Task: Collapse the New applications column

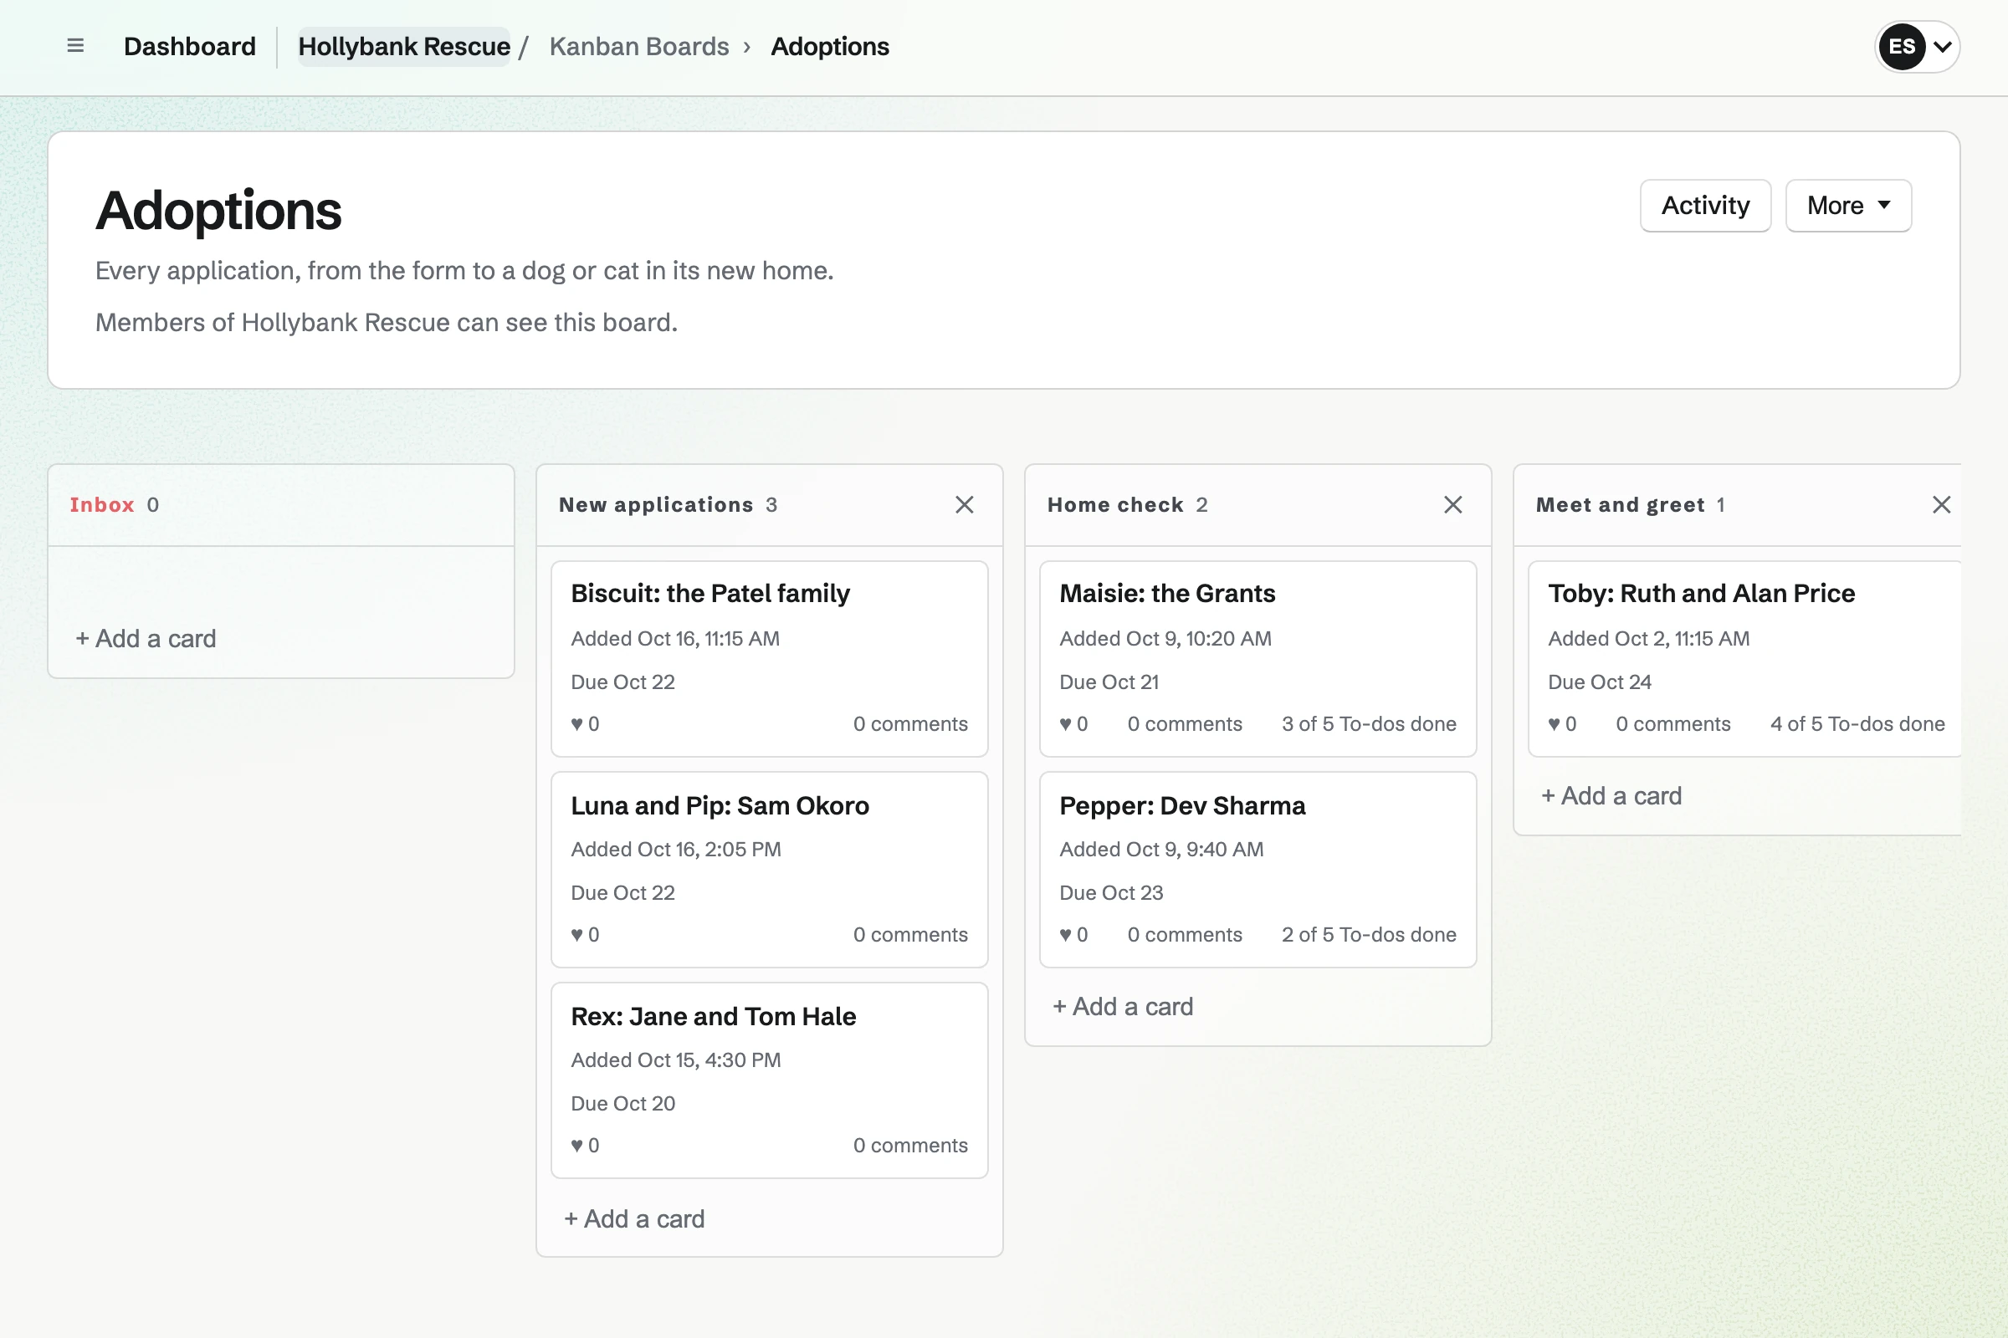Action: point(964,505)
